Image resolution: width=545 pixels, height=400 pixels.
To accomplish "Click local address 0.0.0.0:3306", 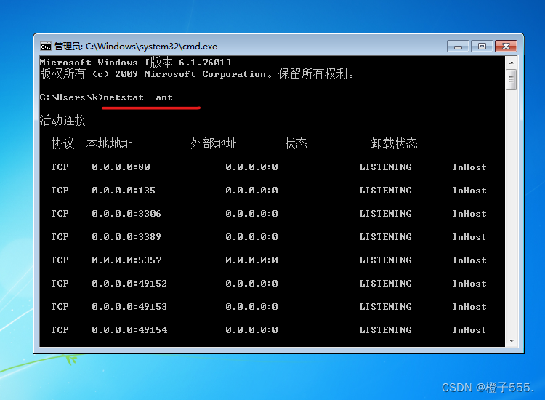I will pyautogui.click(x=126, y=214).
